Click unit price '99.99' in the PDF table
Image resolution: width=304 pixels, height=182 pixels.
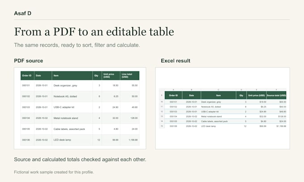(x=115, y=140)
